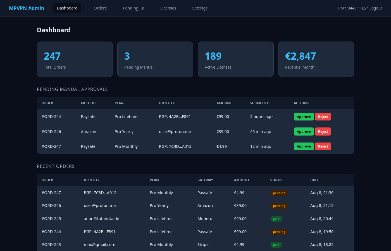Click the 247 Total Orders card

75,59
